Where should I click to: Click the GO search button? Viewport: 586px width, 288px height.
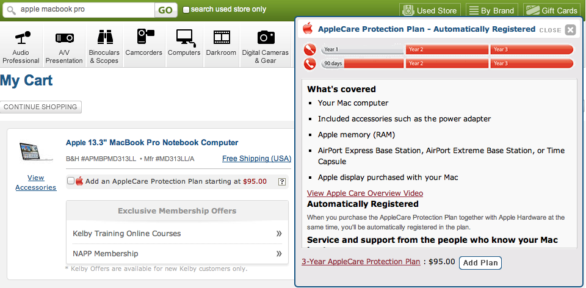point(165,10)
